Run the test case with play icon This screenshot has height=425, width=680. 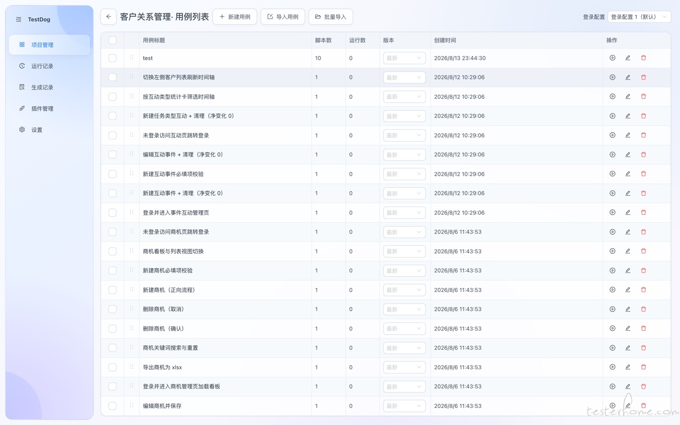click(612, 58)
